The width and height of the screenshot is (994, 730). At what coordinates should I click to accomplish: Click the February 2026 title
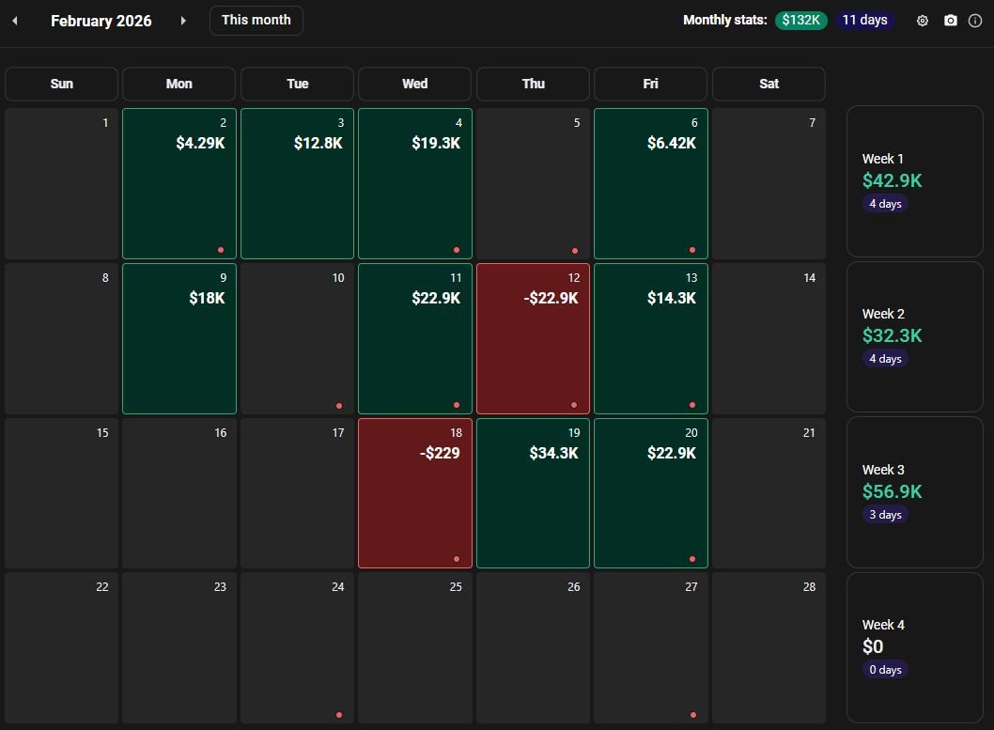[x=101, y=21]
